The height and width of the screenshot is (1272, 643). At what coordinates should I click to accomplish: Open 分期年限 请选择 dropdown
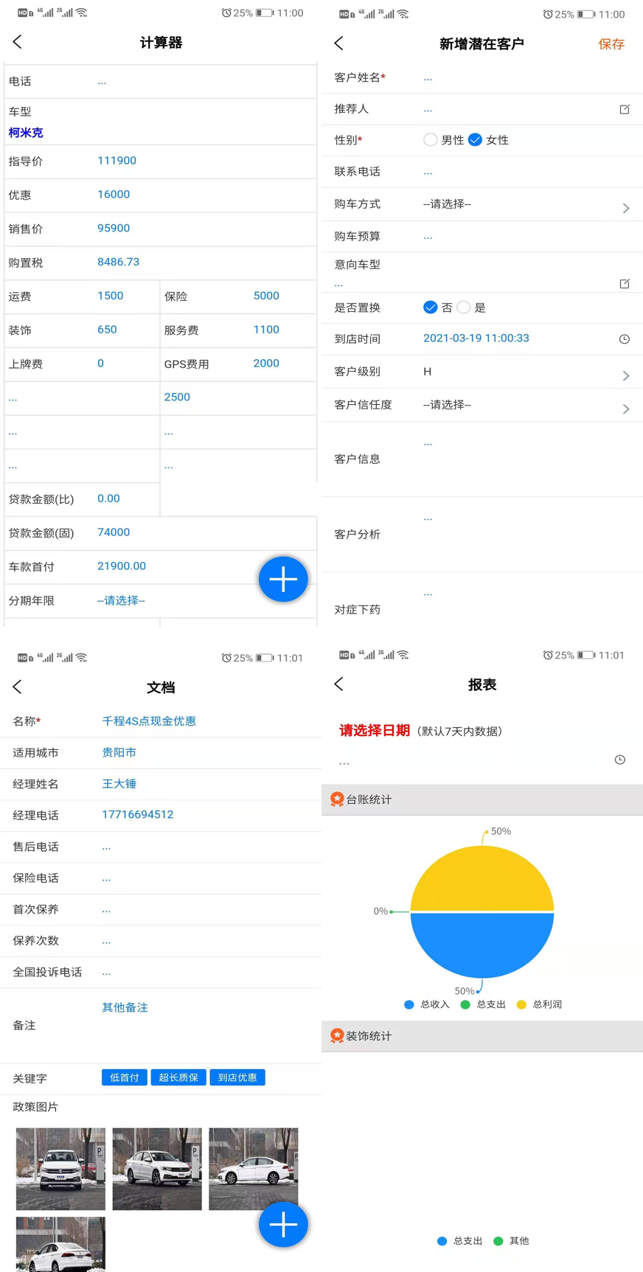point(121,600)
